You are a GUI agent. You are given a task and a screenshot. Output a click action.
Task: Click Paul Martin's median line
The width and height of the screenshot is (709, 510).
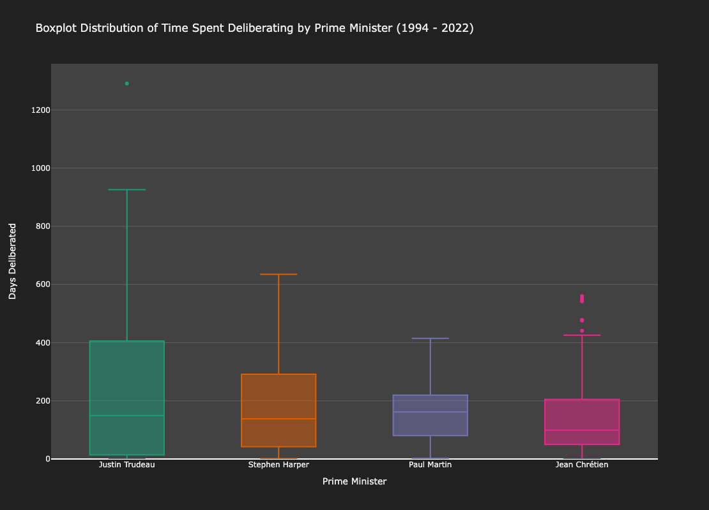pyautogui.click(x=430, y=412)
